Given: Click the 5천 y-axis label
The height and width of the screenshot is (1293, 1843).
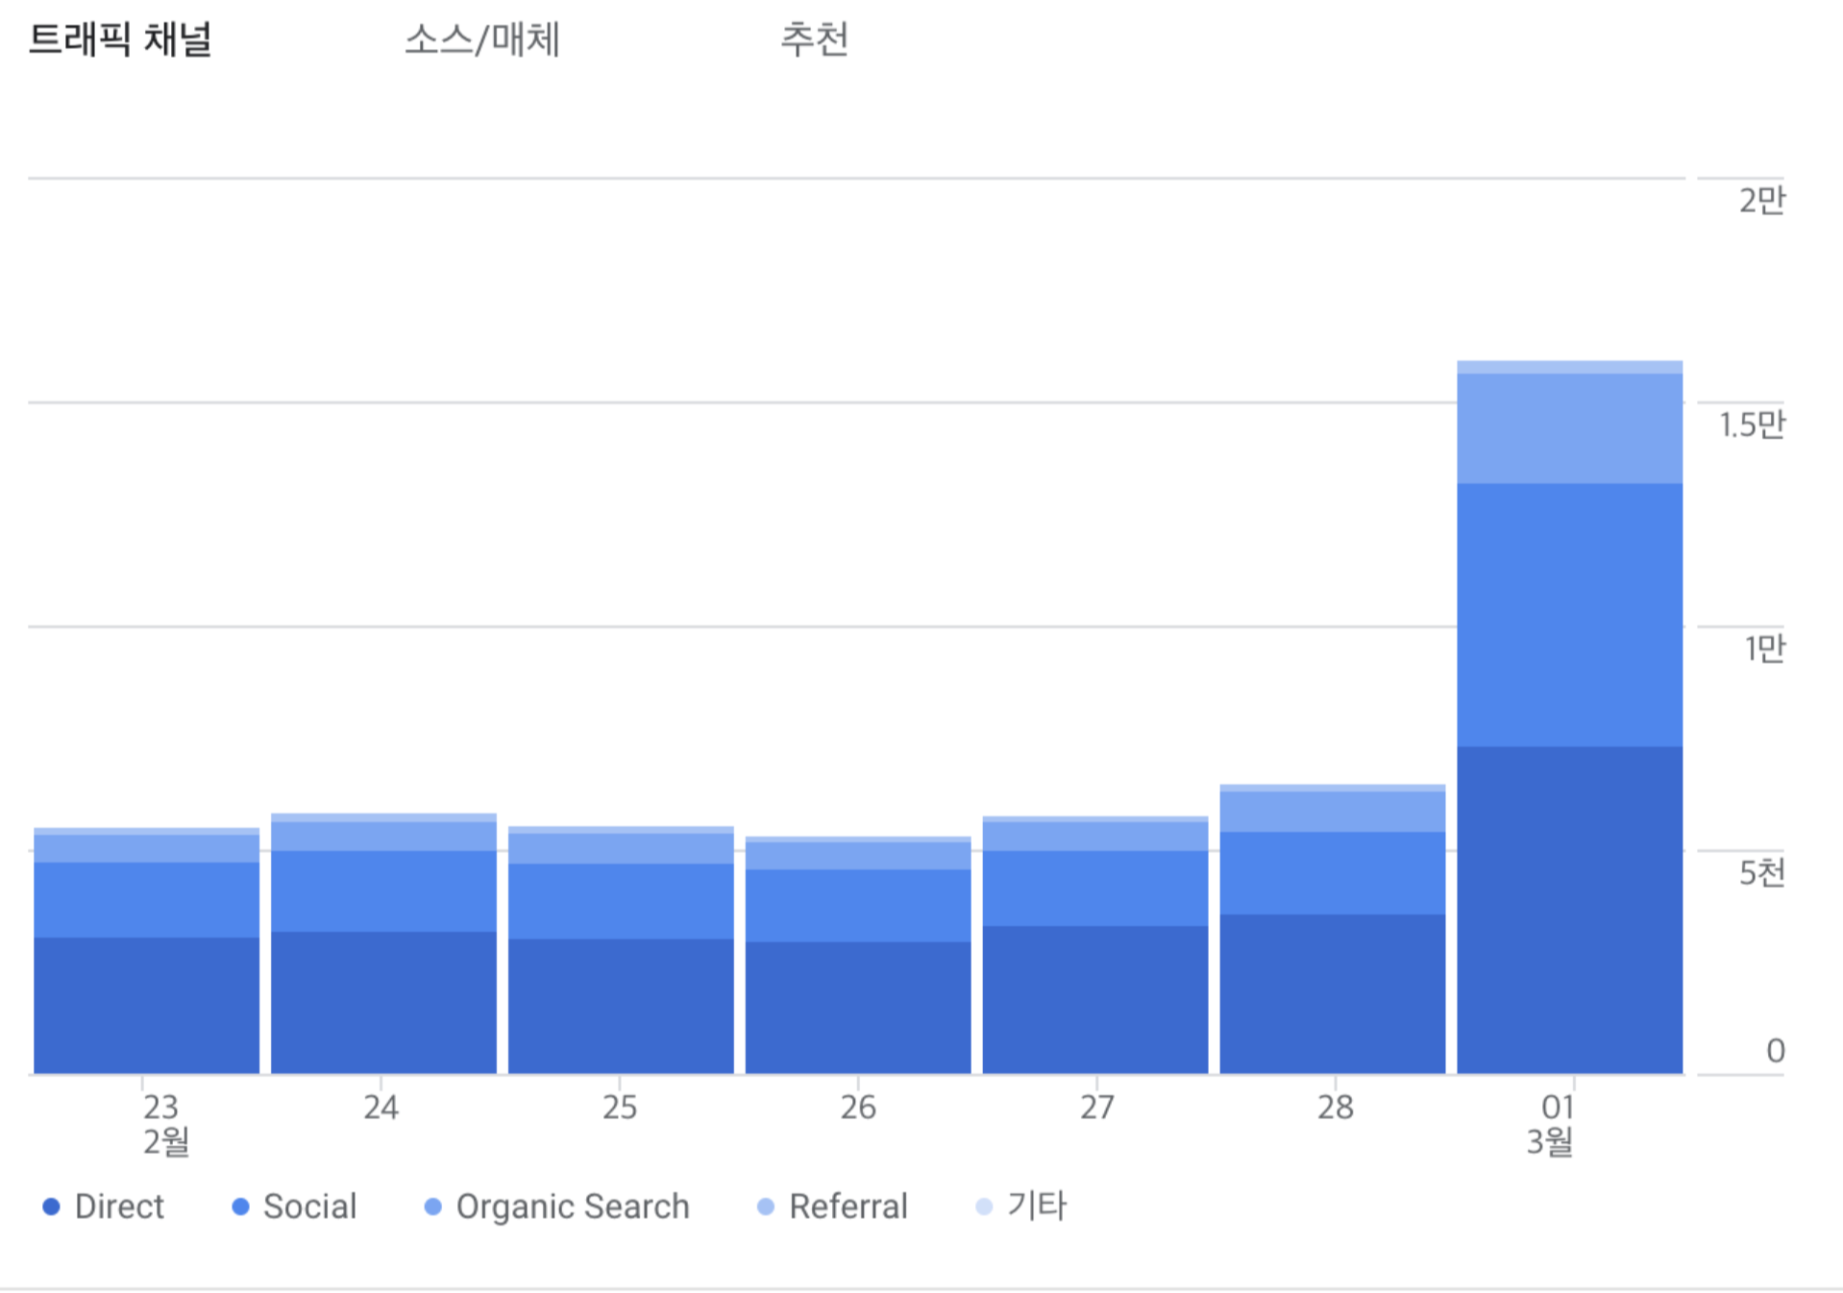Looking at the screenshot, I should pyautogui.click(x=1761, y=873).
